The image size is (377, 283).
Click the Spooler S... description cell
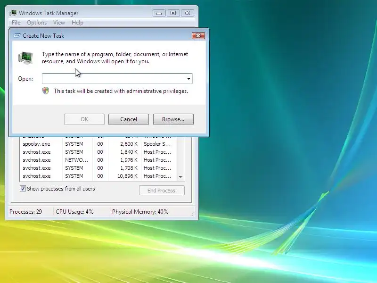point(157,144)
